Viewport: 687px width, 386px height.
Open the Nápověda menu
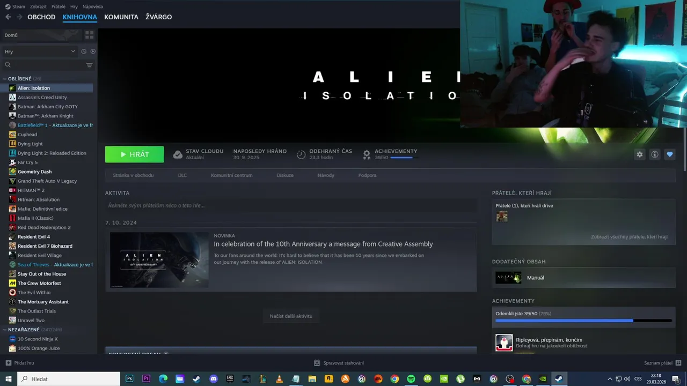[x=92, y=6]
